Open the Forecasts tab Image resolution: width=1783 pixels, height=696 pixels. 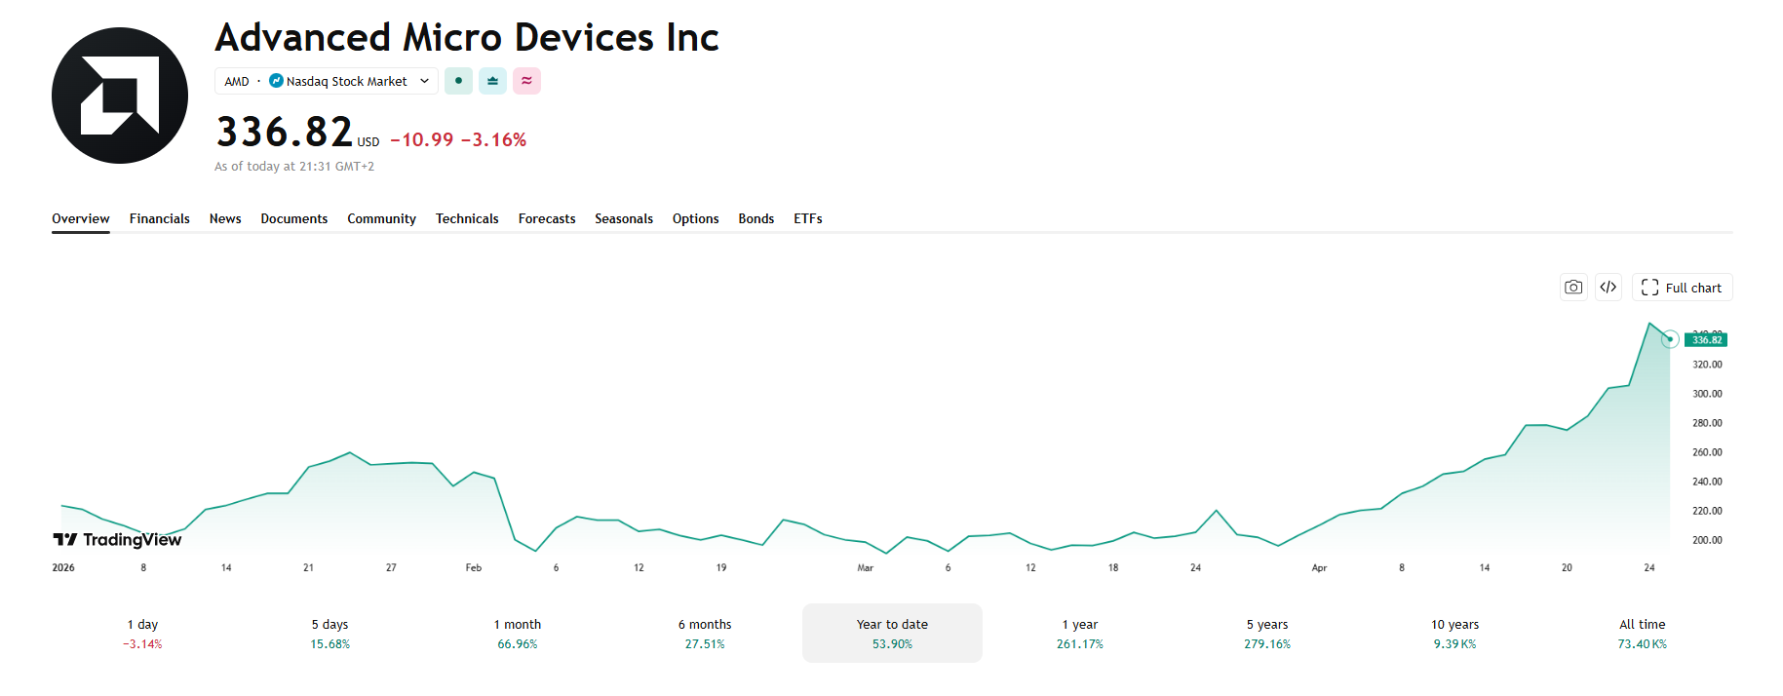(547, 218)
